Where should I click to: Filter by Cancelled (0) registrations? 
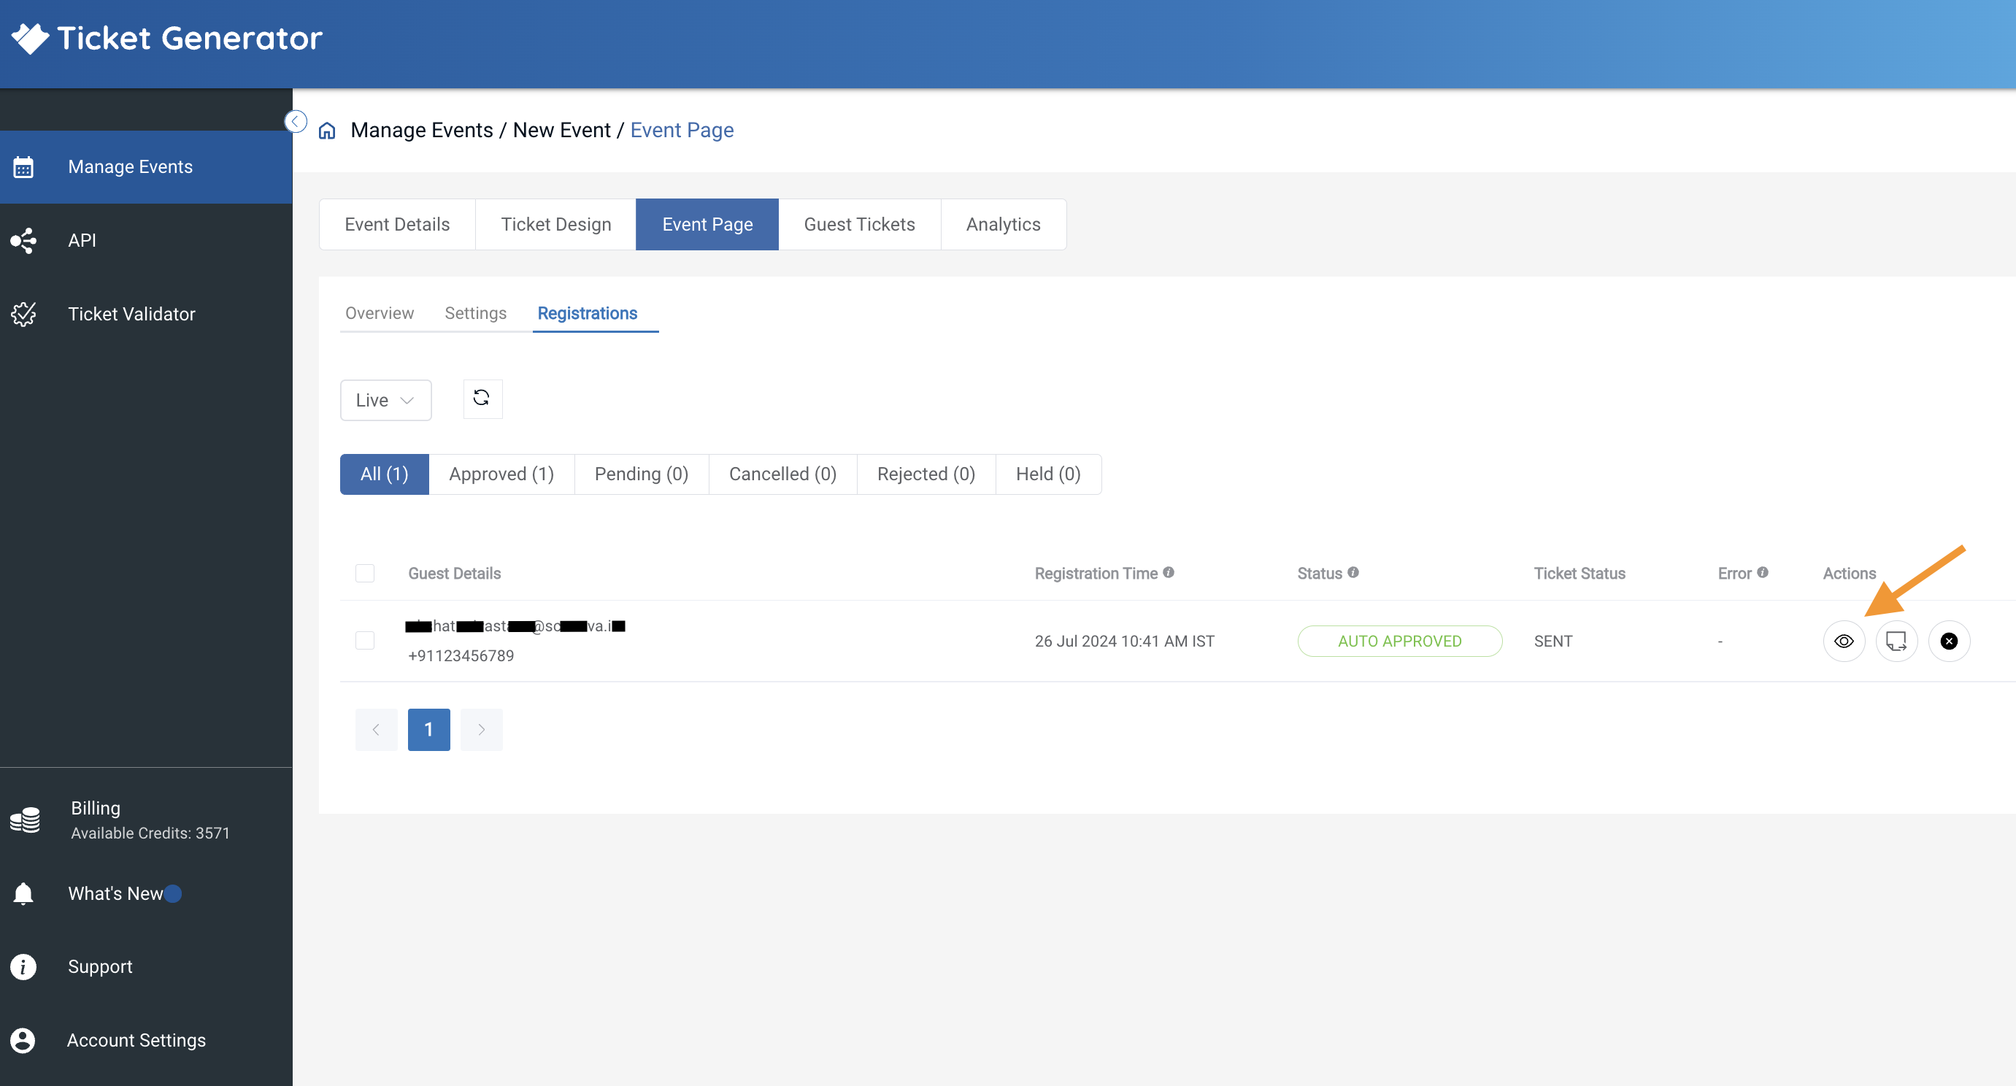(x=782, y=474)
